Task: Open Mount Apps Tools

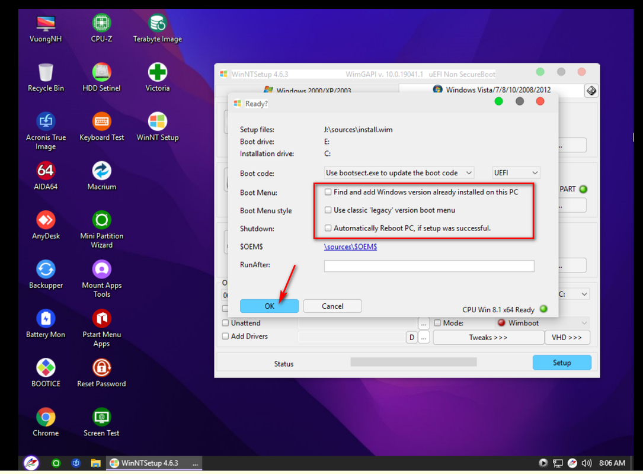Action: coord(101,278)
